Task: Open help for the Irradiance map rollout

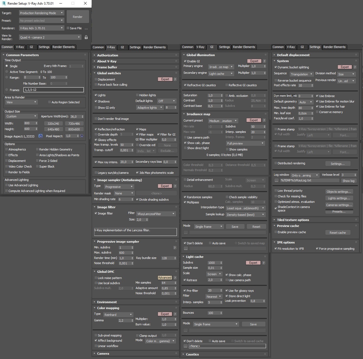Action: [x=264, y=120]
